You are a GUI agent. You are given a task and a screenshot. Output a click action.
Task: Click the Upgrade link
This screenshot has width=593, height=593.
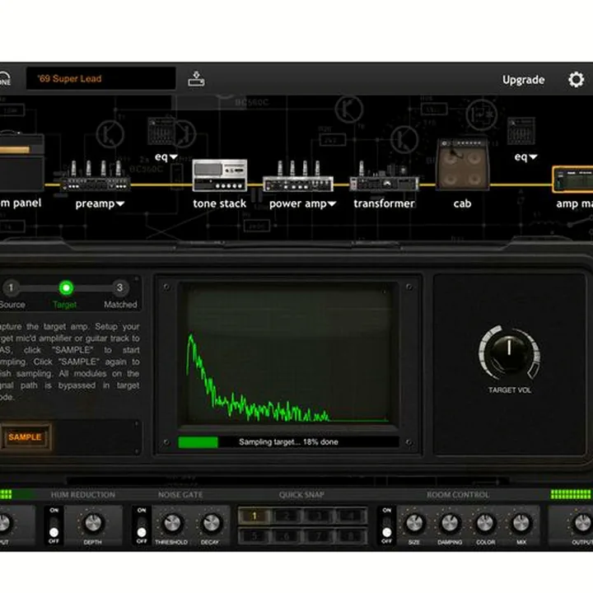(x=524, y=80)
